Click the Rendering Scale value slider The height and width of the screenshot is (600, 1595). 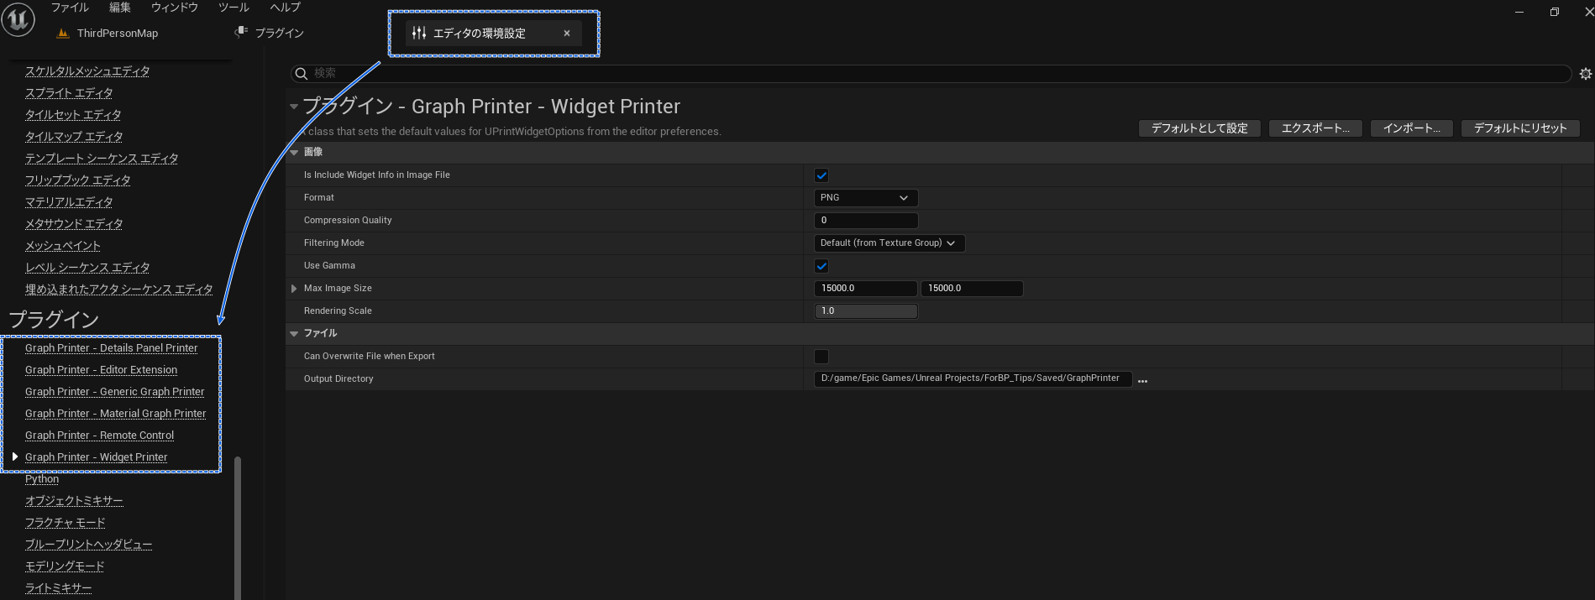point(865,311)
